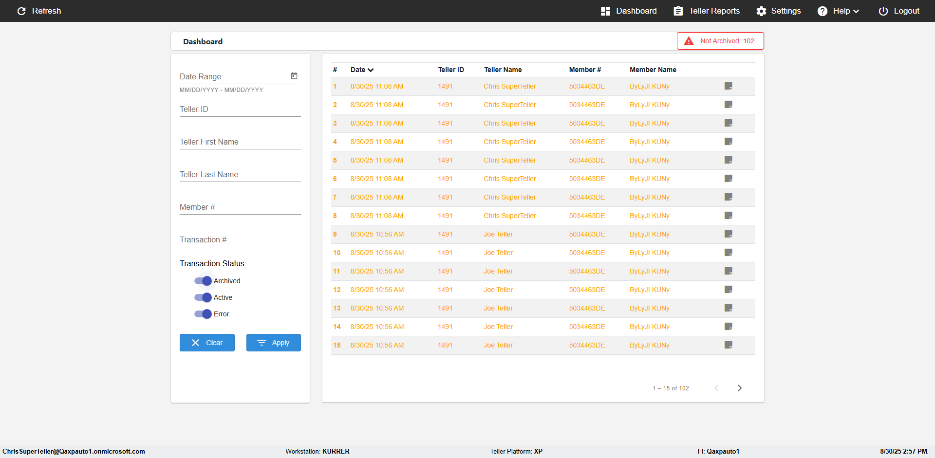Viewport: 935px width, 458px height.
Task: Open the note icon for row 2
Action: click(729, 105)
